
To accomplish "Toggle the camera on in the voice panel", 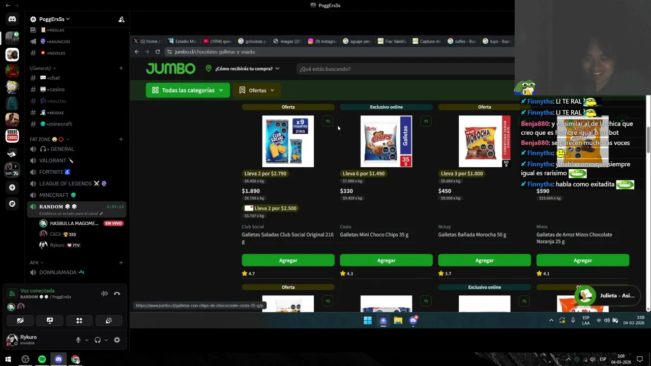I will pos(20,321).
